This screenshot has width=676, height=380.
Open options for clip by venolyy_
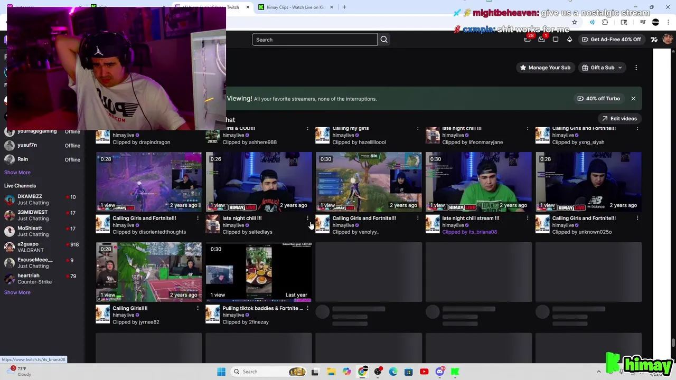pos(418,218)
